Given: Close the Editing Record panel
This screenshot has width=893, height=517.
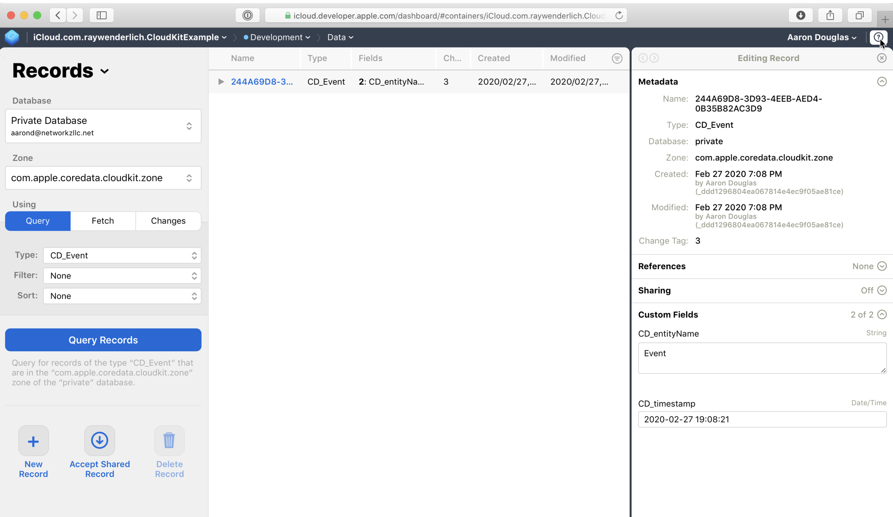Looking at the screenshot, I should click(882, 58).
